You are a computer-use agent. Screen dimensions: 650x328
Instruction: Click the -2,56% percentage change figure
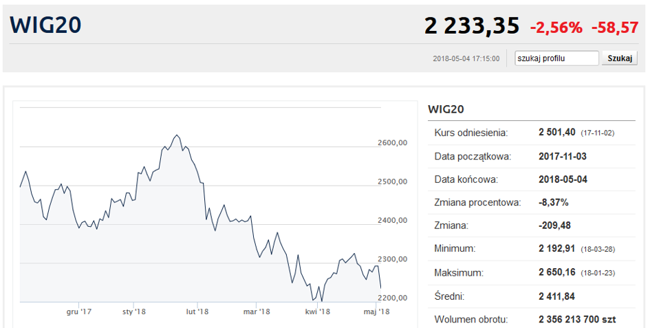click(x=556, y=28)
